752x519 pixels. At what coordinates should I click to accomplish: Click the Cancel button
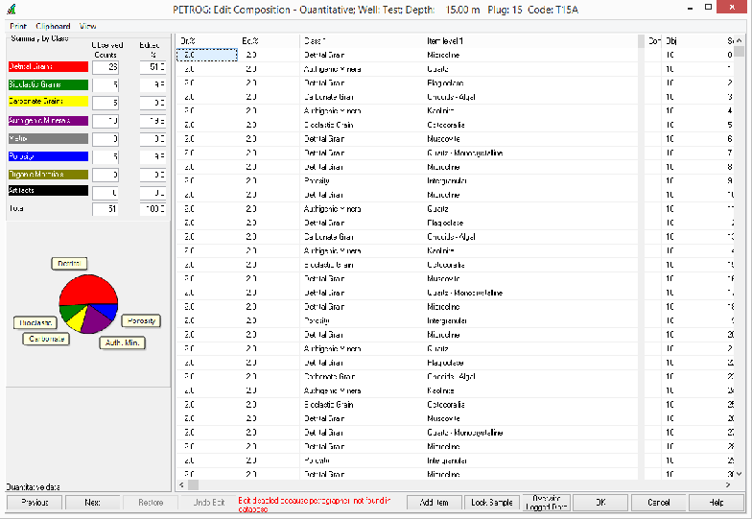[x=659, y=503]
